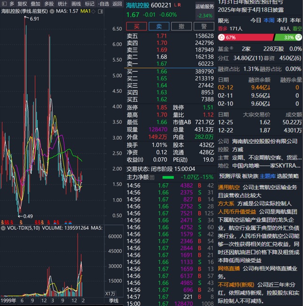
Task: Click the 0.49 low price annotation
Action: [x=28, y=216]
